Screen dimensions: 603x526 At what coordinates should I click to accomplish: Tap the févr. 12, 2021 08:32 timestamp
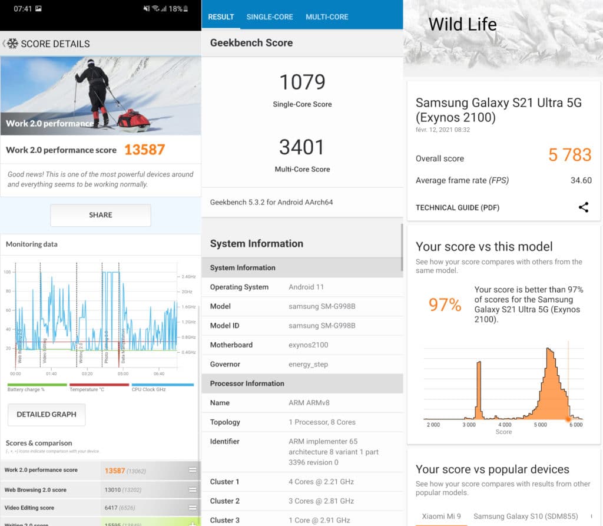(x=443, y=130)
